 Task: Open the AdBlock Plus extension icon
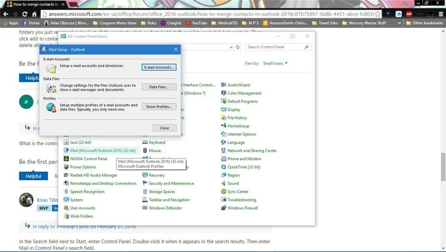coord(409,14)
